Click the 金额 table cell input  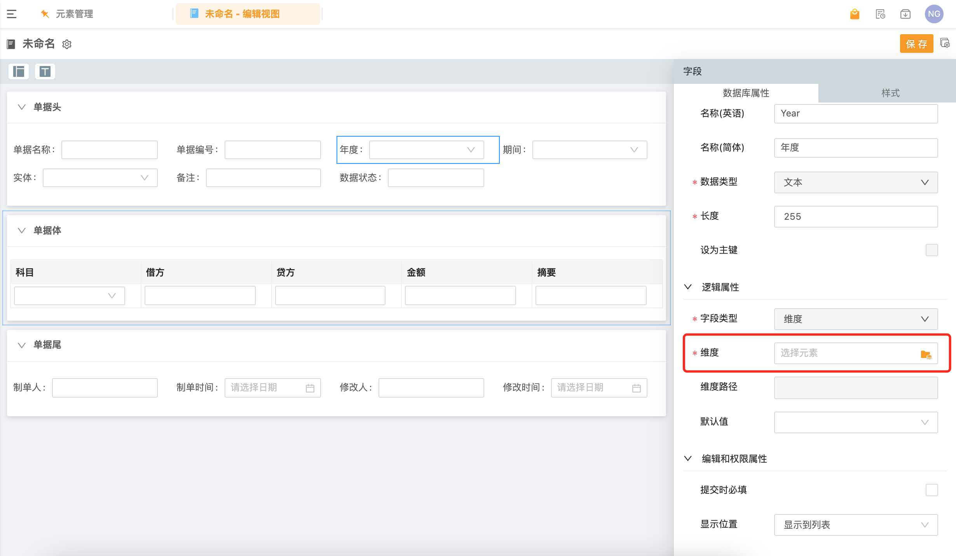point(460,296)
